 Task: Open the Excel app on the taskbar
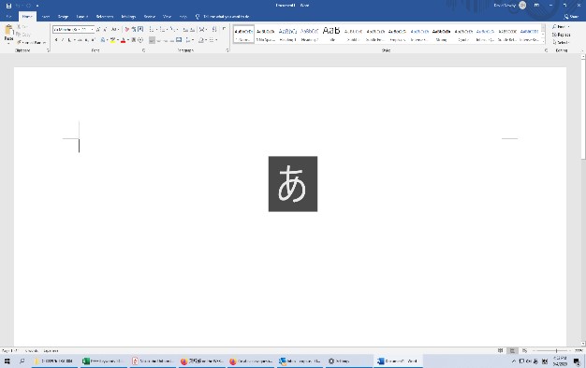pos(103,361)
